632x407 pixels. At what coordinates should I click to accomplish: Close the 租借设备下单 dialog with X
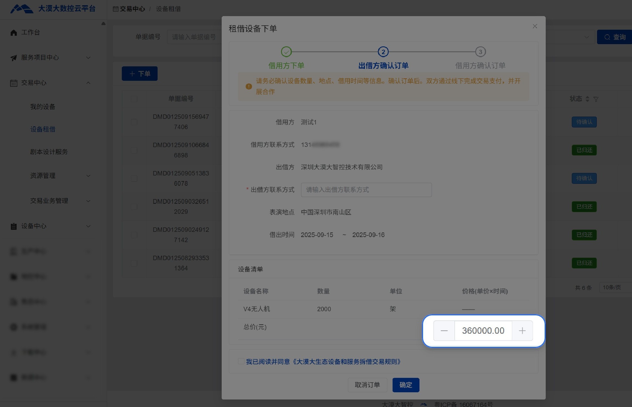click(535, 26)
